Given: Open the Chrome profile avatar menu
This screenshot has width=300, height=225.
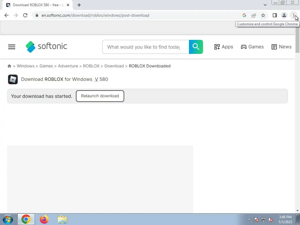Looking at the screenshot, I should click(x=284, y=15).
